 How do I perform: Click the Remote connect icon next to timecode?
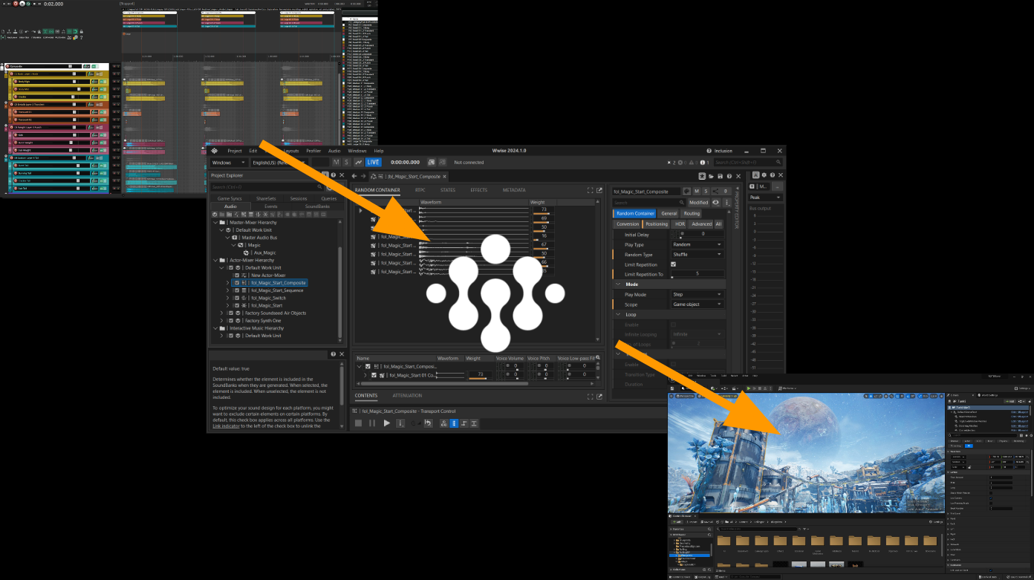(432, 162)
